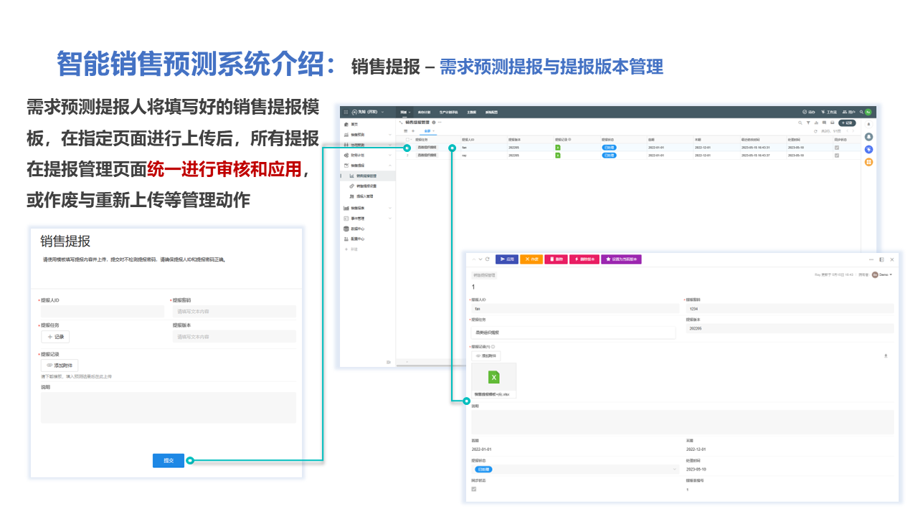The width and height of the screenshot is (918, 516).
Task: Click the purple 设置为当前版本 button
Action: click(x=621, y=259)
